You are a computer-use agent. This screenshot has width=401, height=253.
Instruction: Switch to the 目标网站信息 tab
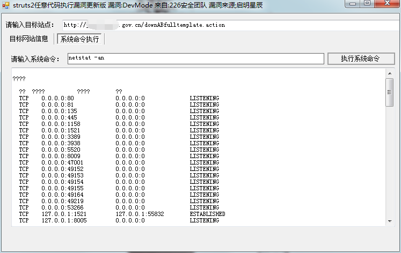point(28,39)
